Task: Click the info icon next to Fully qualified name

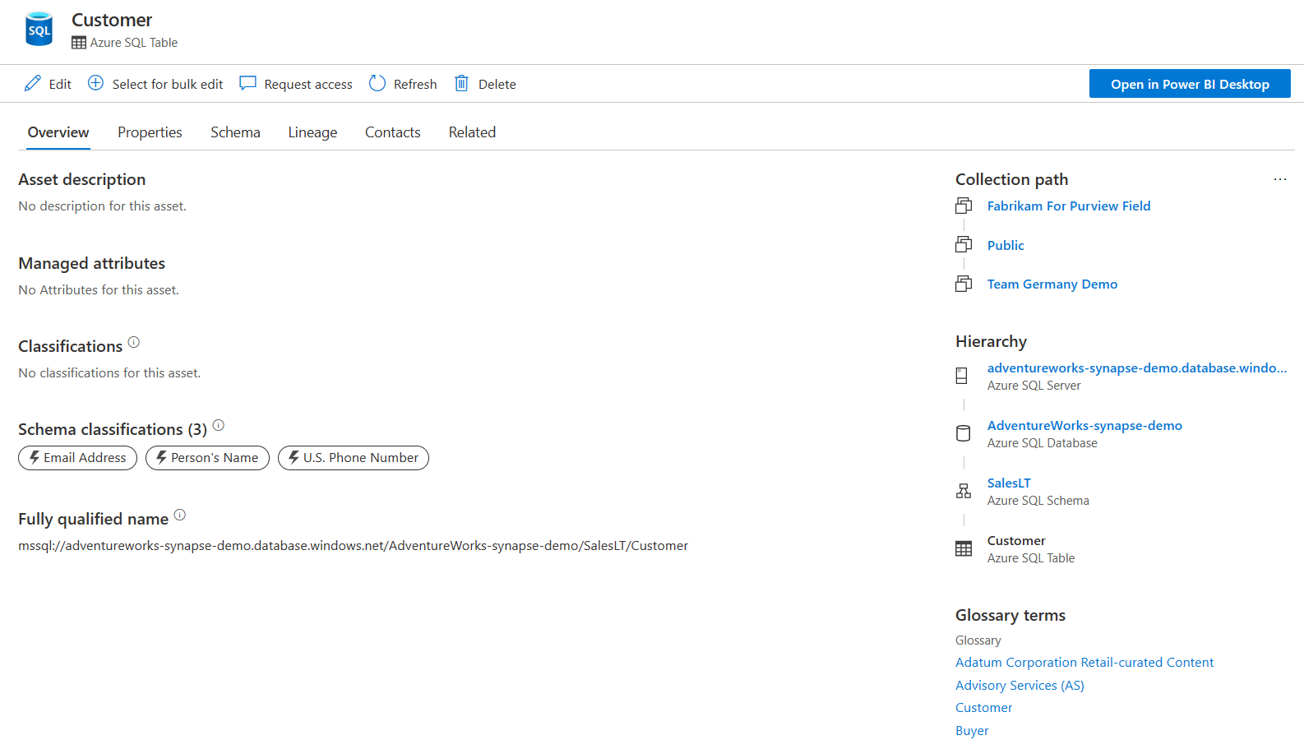Action: click(180, 515)
